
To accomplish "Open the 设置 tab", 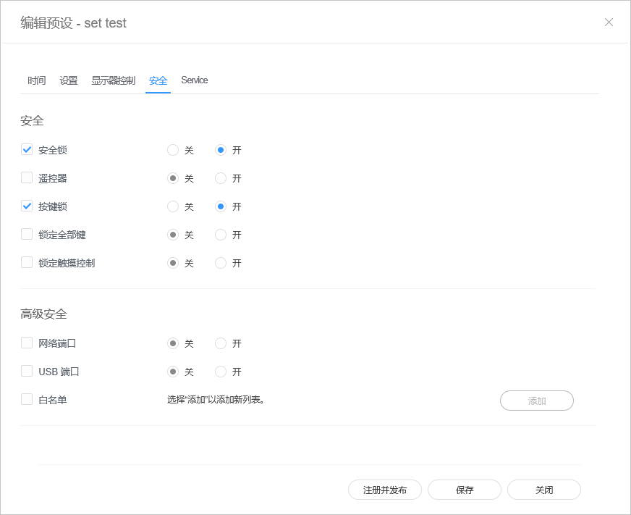I will (69, 80).
